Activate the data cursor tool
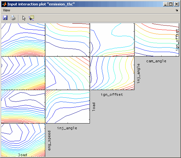Viewport: 181px width, 158px height. 32,18
